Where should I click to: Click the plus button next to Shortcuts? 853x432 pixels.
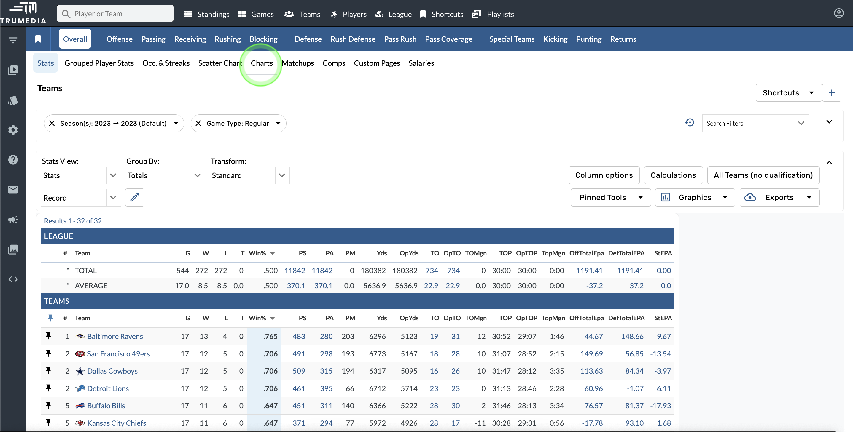click(831, 93)
